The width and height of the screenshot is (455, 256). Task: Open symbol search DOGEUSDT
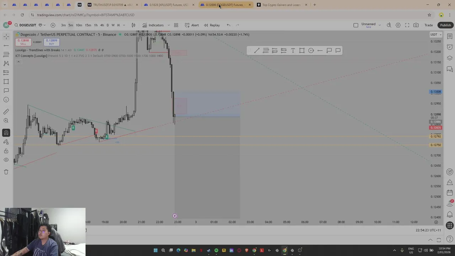[x=25, y=25]
